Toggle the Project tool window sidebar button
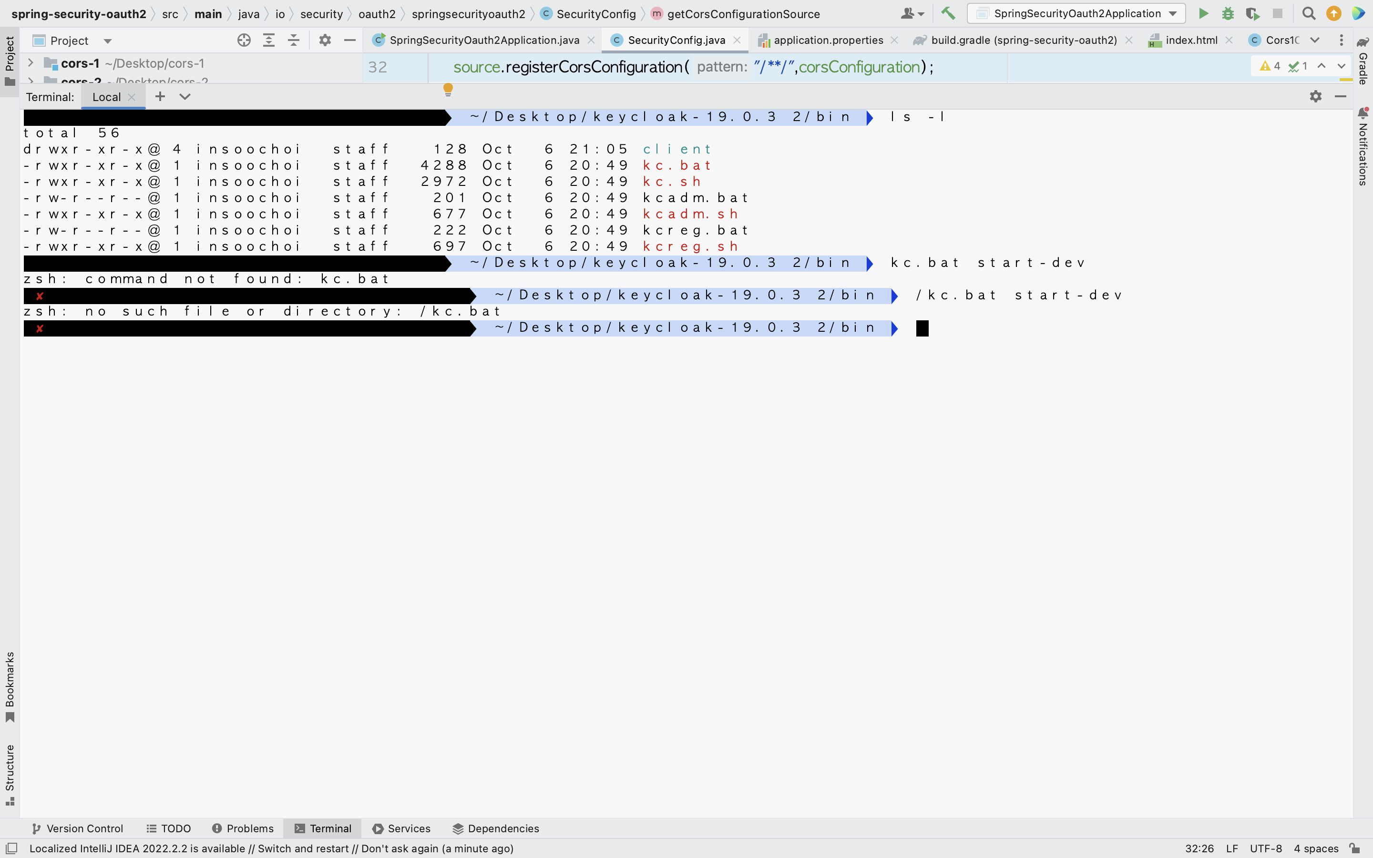The height and width of the screenshot is (858, 1373). (x=10, y=61)
